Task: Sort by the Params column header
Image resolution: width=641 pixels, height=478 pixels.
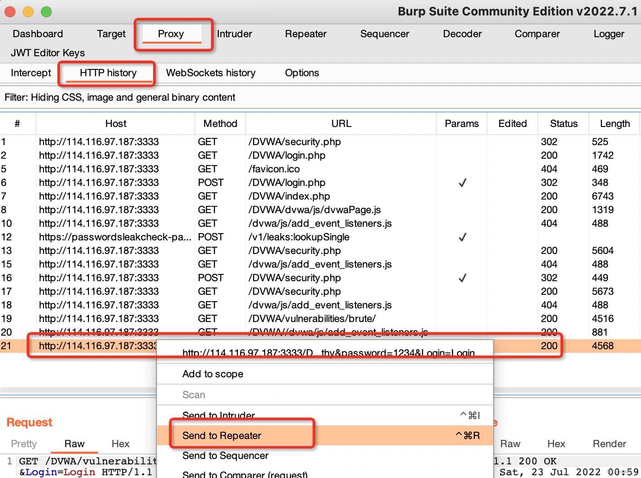Action: [462, 124]
